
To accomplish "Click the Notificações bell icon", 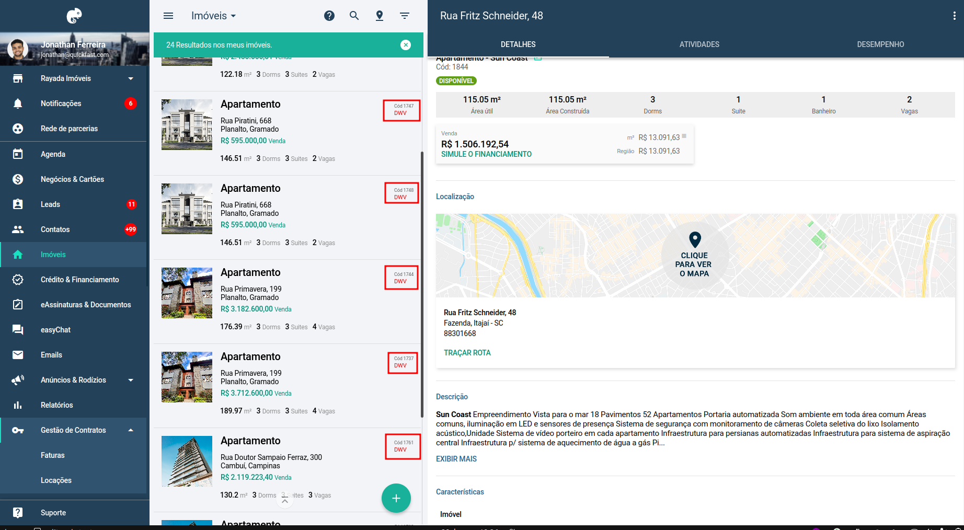I will [x=18, y=103].
